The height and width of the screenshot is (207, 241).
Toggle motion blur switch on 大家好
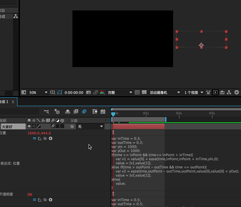[53, 126]
